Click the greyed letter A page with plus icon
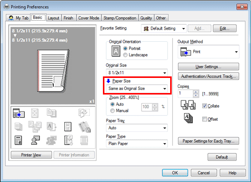Viewport: 251px width, 182px height. coord(51,127)
